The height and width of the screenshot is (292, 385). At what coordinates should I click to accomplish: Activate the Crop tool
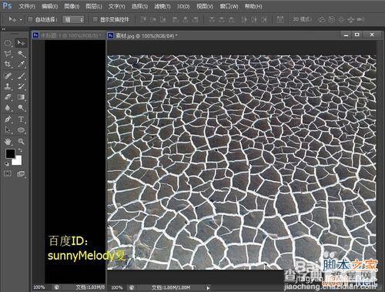click(8, 64)
